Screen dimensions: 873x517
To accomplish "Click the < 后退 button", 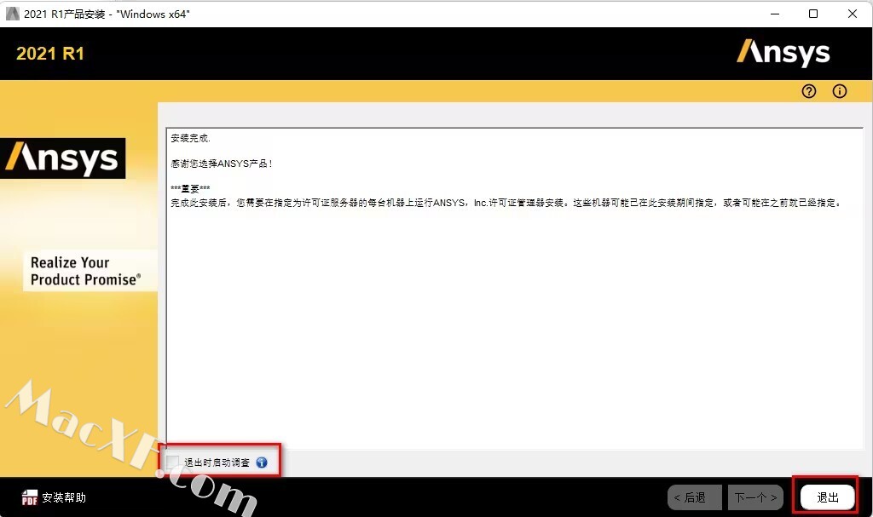I will click(694, 497).
